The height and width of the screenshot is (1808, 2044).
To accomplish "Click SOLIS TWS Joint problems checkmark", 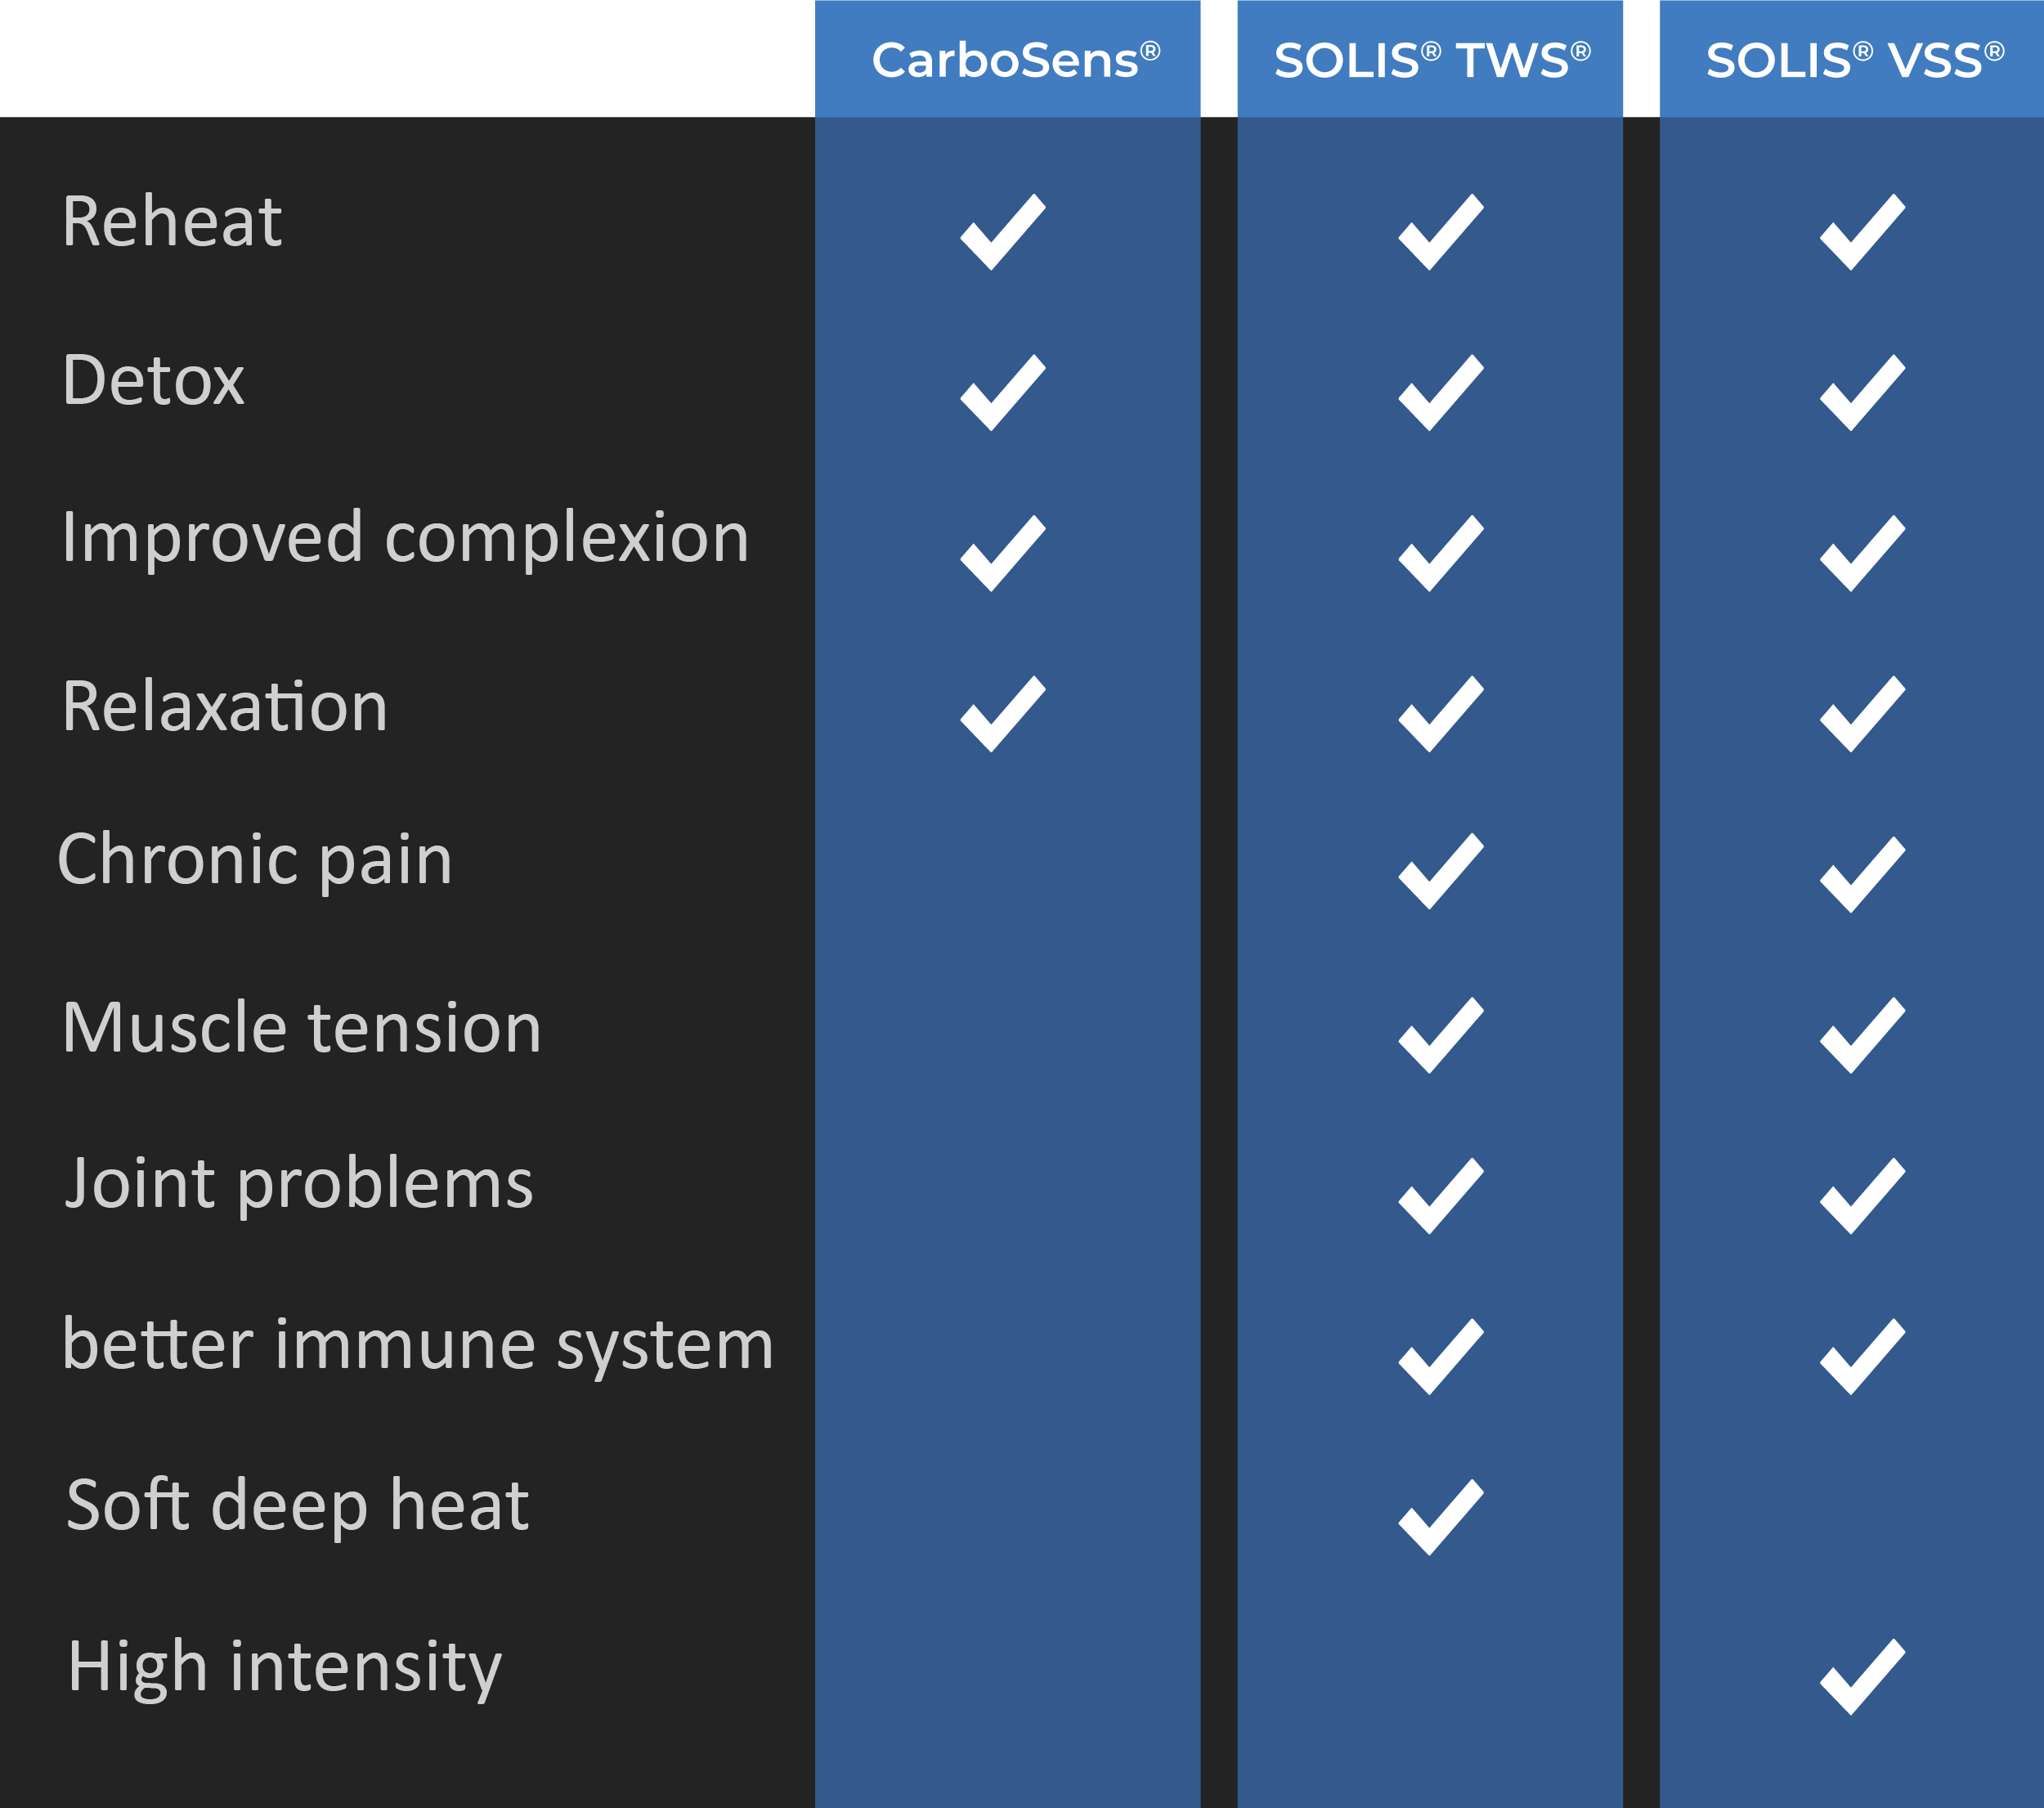I will point(1441,1196).
